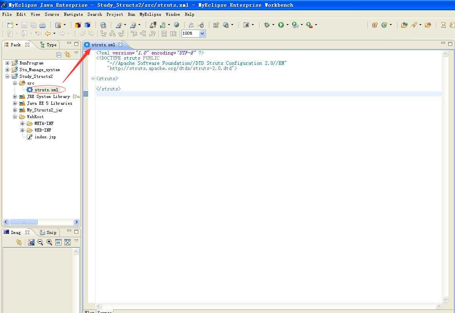
Task: Click the camera screenshot capture icon
Action: click(246, 25)
